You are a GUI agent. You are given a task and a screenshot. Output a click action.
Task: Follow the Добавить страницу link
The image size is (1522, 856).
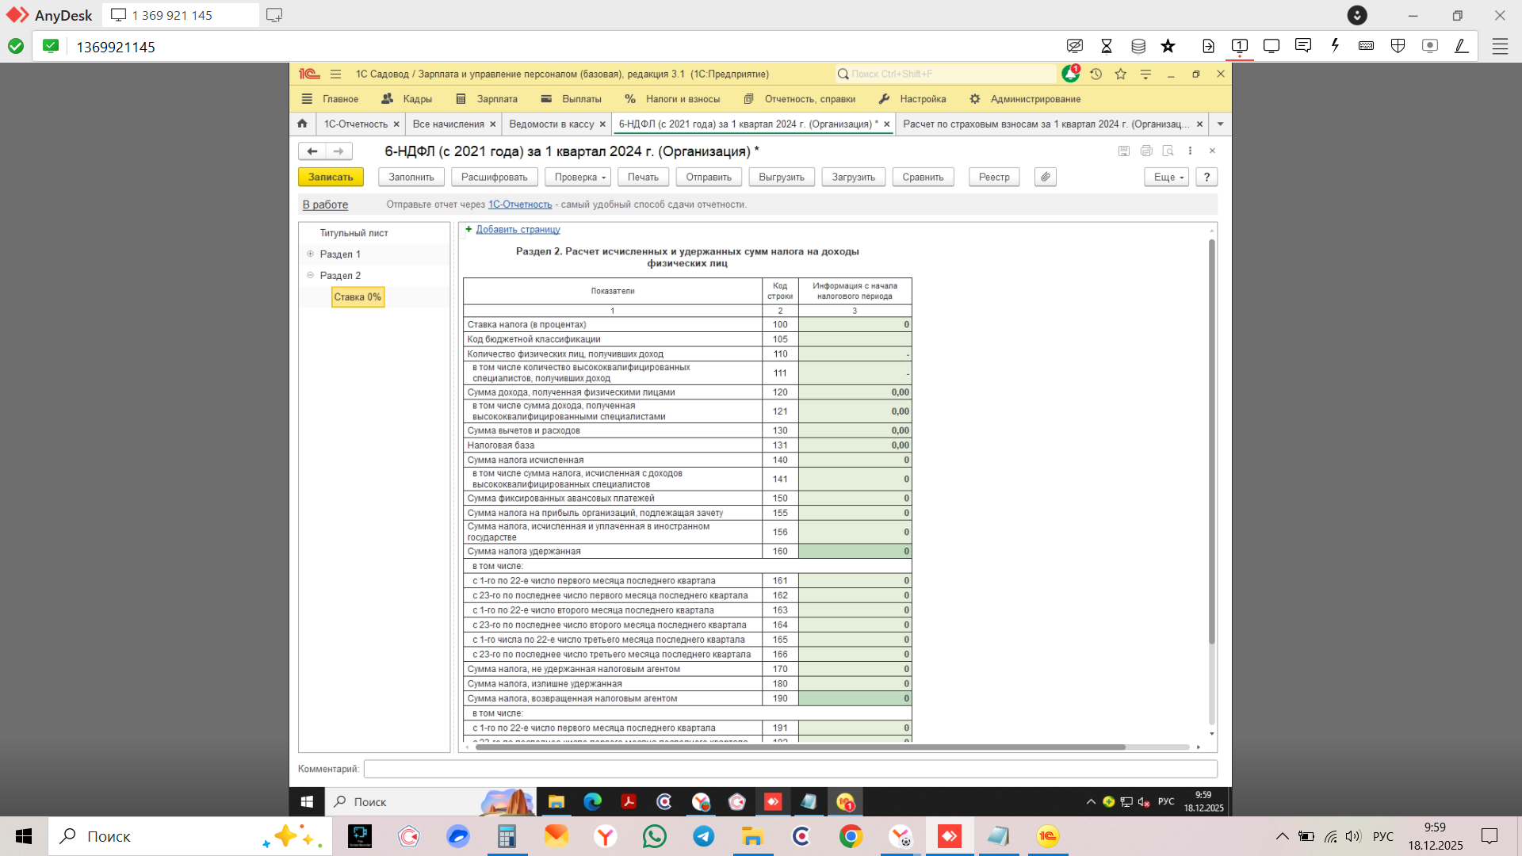coord(518,229)
